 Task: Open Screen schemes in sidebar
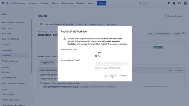tap(9, 78)
